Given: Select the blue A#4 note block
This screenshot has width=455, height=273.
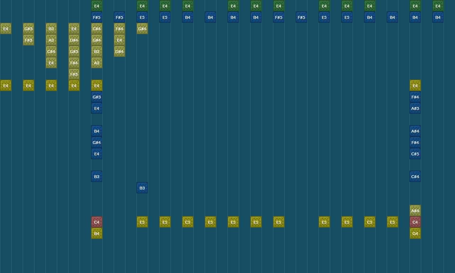Looking at the screenshot, I should point(415,131).
